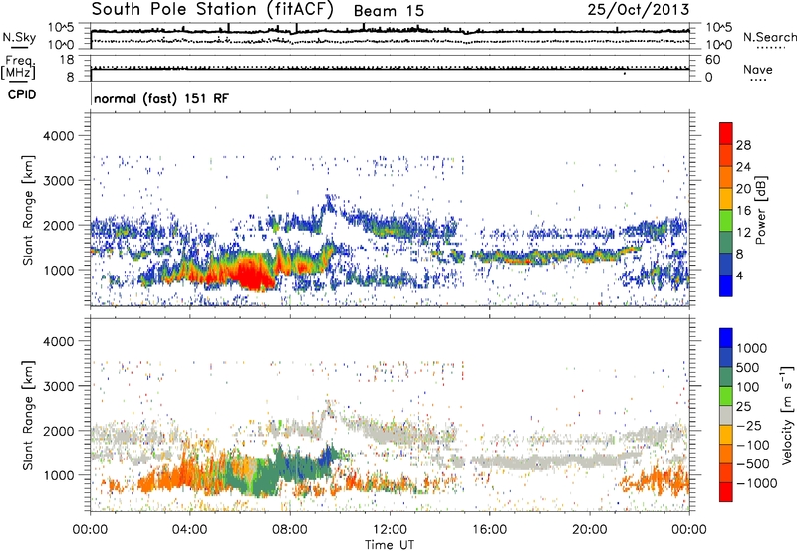Select the 'CPID' label
The height and width of the screenshot is (551, 797).
pyautogui.click(x=22, y=94)
